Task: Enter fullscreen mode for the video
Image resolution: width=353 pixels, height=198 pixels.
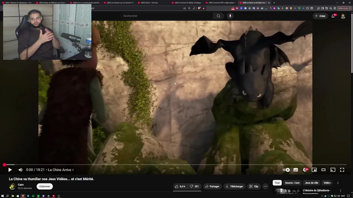Action: (x=342, y=170)
